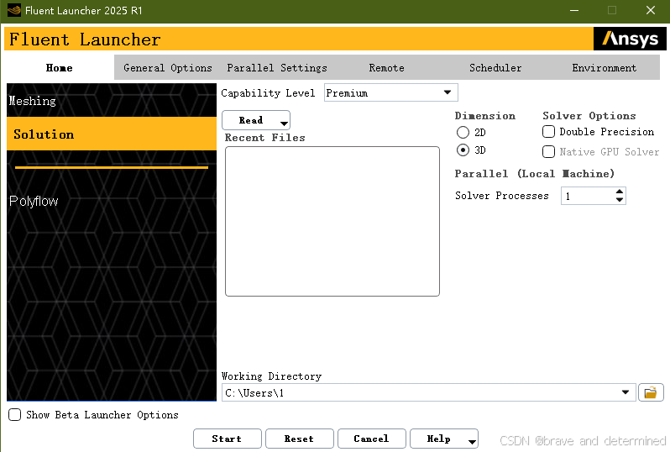The height and width of the screenshot is (452, 670).
Task: Increase Solver Processes with the up arrow
Action: pyautogui.click(x=620, y=192)
